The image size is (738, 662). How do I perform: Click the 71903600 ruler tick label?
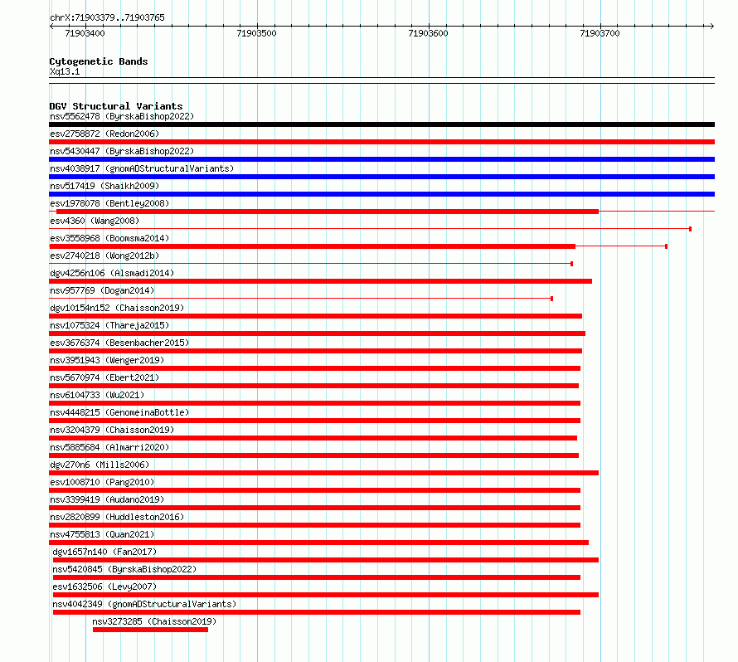[x=429, y=33]
